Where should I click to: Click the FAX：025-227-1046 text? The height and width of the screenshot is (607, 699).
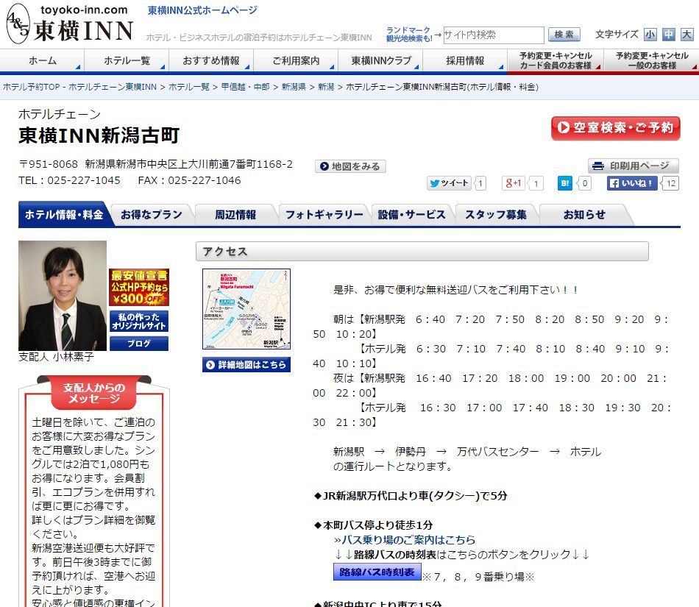point(189,180)
